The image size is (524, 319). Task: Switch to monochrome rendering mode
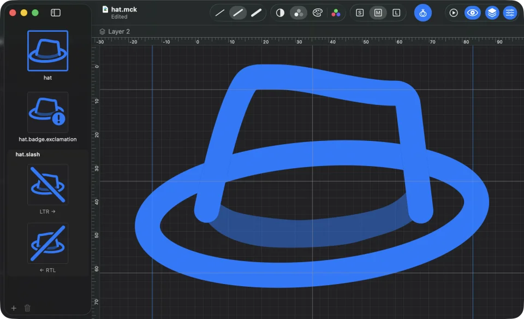280,13
